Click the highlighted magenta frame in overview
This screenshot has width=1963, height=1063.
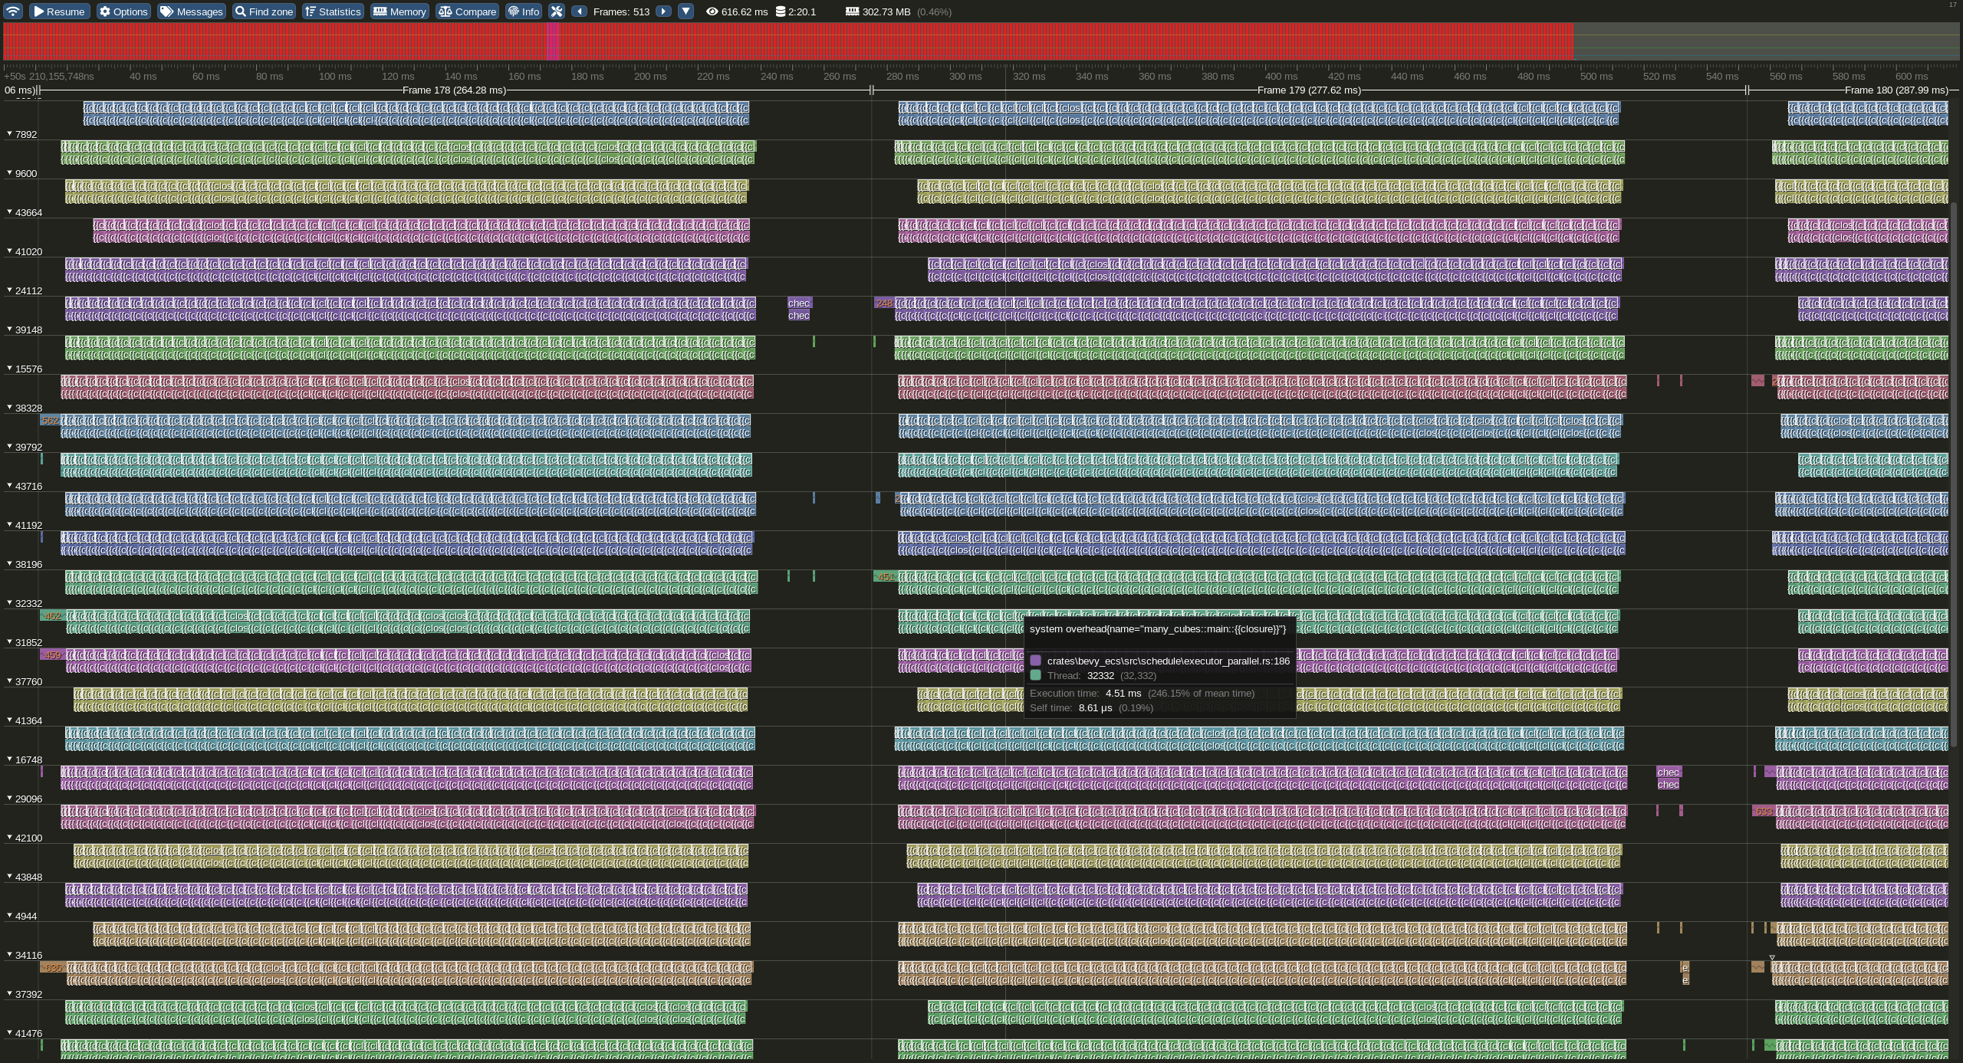click(553, 41)
